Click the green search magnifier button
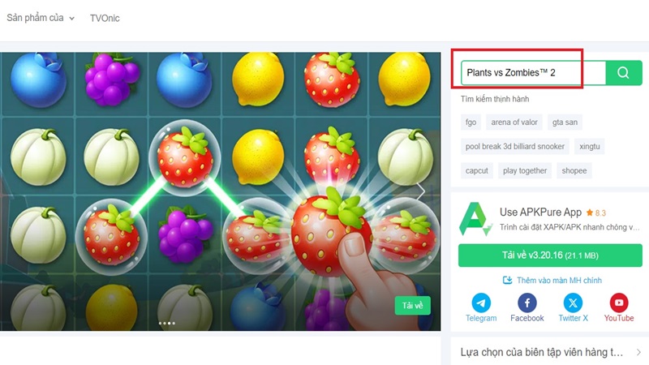This screenshot has height=365, width=649. 623,73
